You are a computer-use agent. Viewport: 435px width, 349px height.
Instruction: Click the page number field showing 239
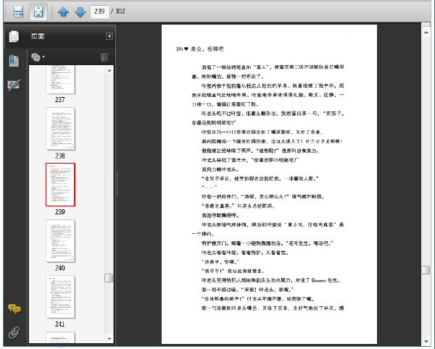99,12
